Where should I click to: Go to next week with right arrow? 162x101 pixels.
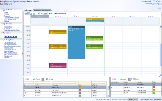41,13
